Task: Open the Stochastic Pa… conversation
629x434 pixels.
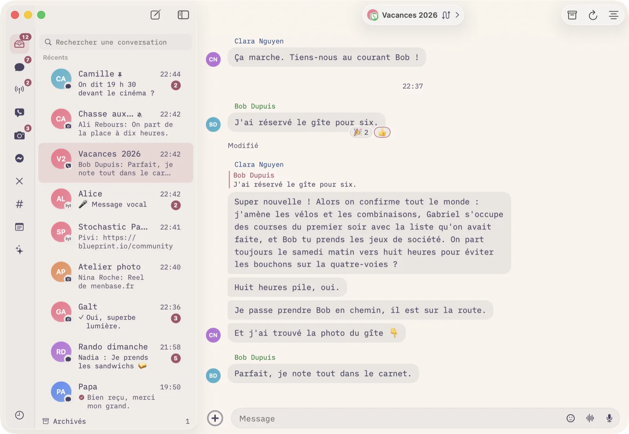Action: [x=116, y=236]
